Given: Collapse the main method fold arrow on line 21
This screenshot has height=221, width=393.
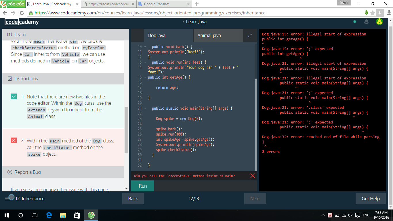Looking at the screenshot, I should [x=145, y=108].
